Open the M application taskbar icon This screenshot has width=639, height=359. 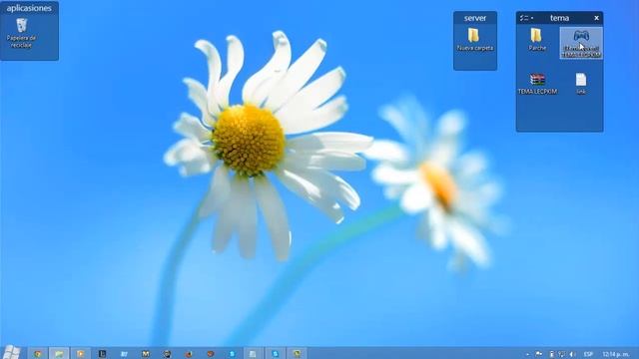click(146, 354)
